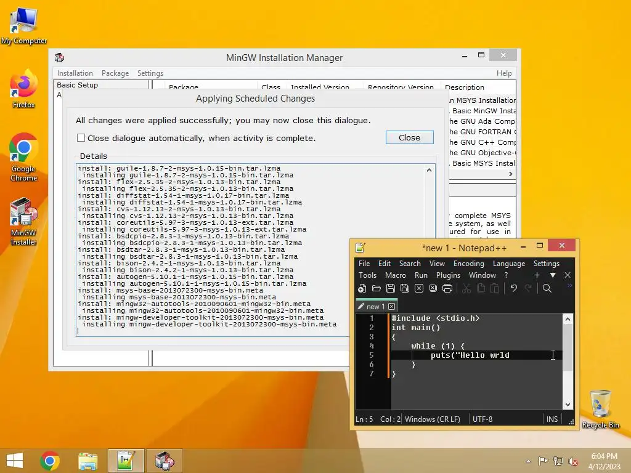The height and width of the screenshot is (473, 631).
Task: Open the Search menu in Notepad++
Action: pyautogui.click(x=410, y=264)
